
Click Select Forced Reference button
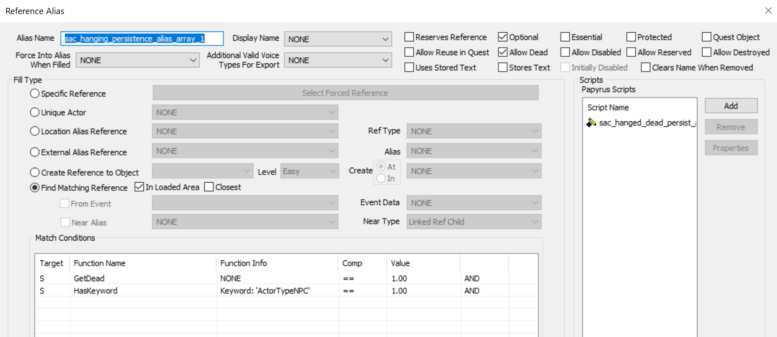pyautogui.click(x=345, y=93)
